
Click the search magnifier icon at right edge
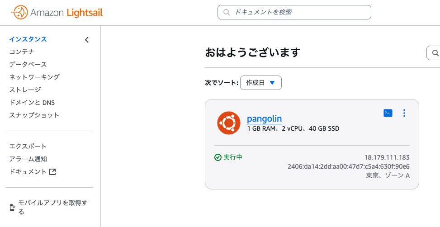[435, 53]
